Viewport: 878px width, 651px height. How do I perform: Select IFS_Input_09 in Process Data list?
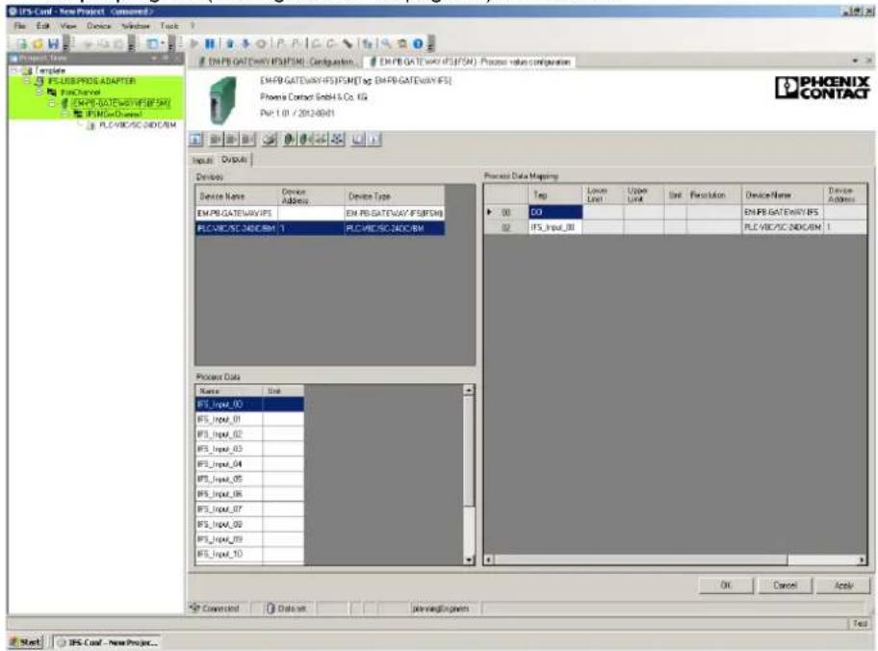[x=249, y=539]
